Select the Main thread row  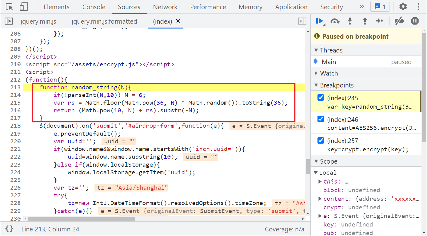[x=366, y=62]
